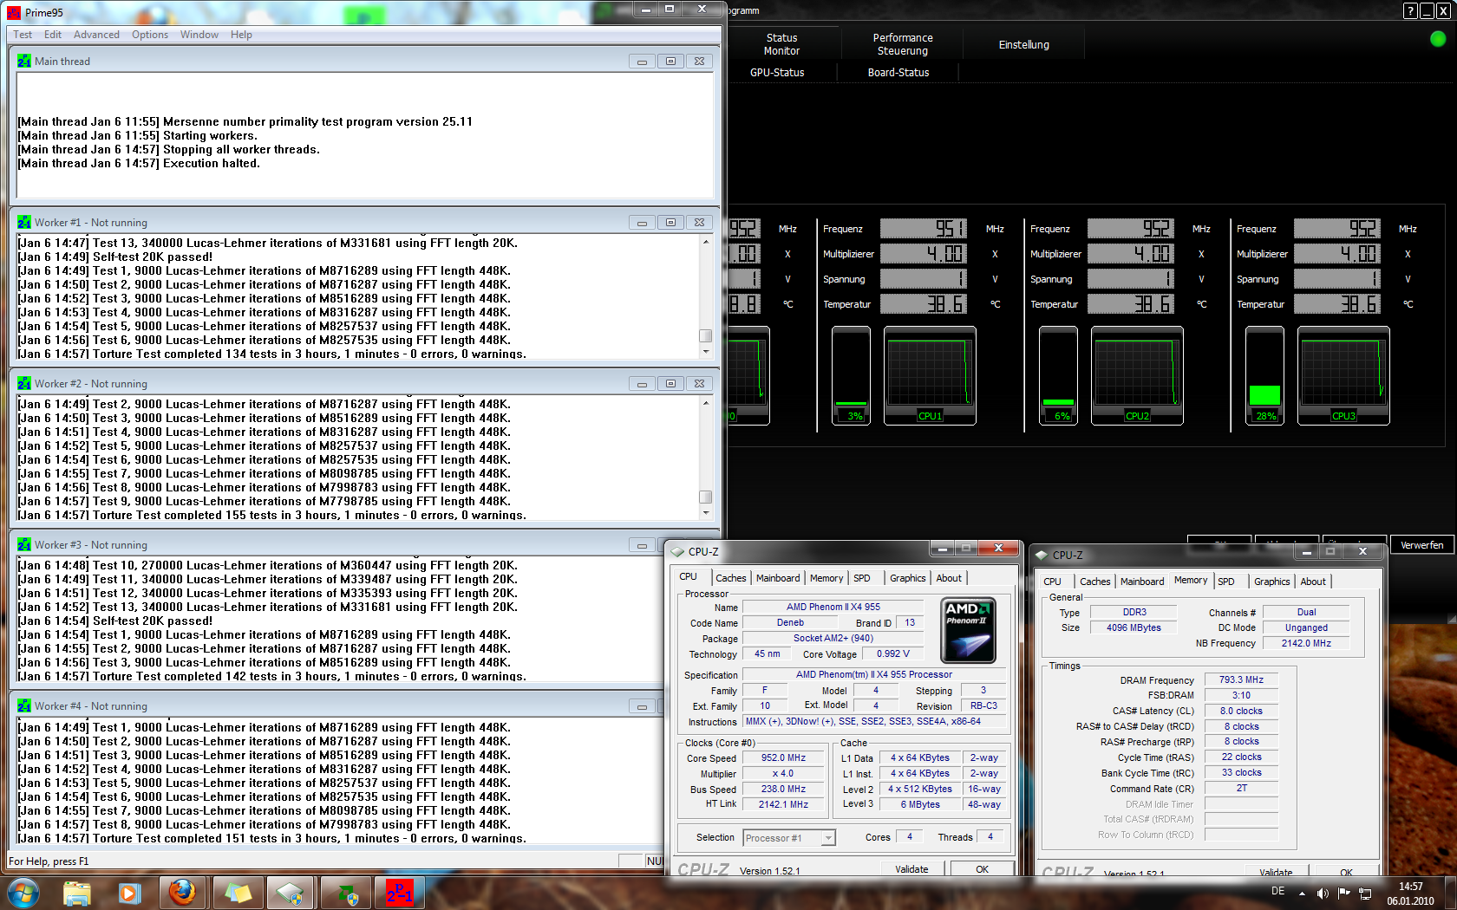Viewport: 1457px width, 910px height.
Task: Click the AMD Phenom II logo
Action: [968, 630]
